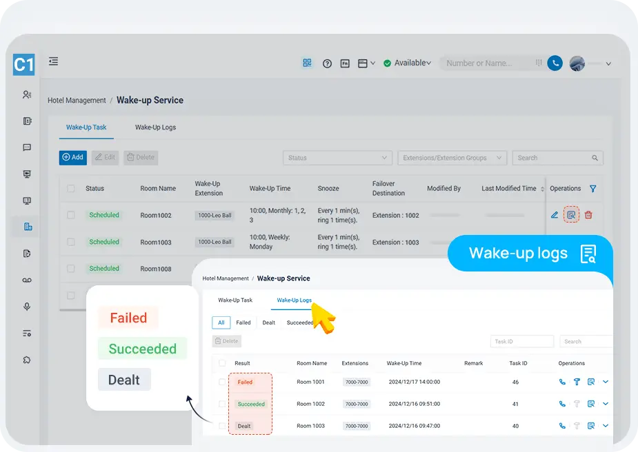This screenshot has height=452, width=638.
Task: Delete Room1002 task via red trash icon
Action: point(588,215)
